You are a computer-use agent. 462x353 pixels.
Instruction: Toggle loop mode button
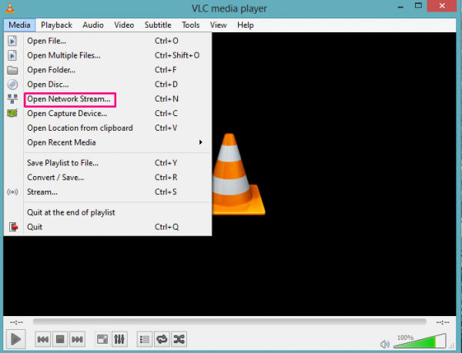coord(162,339)
